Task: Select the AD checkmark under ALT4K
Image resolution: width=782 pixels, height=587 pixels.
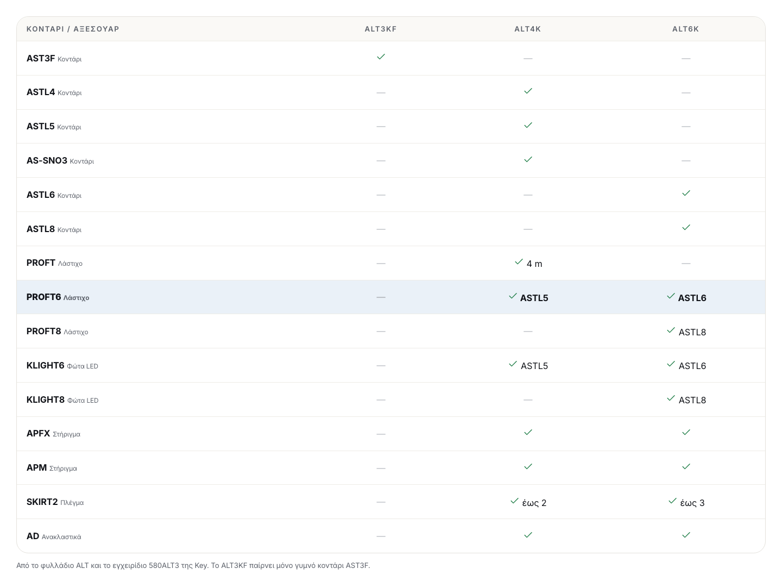Action: [x=528, y=535]
